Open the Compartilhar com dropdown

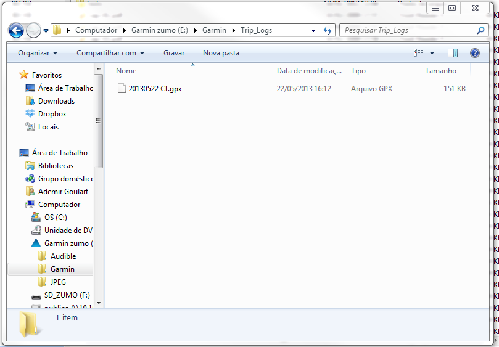pos(110,53)
